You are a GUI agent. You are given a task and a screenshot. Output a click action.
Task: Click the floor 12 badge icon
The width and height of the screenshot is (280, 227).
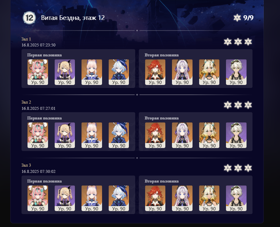tap(29, 18)
